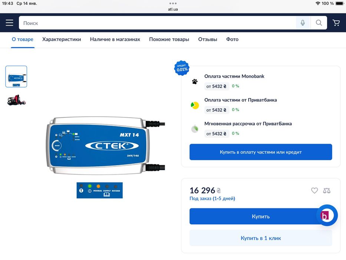Open the Фото tab
The width and height of the screenshot is (346, 260).
pyautogui.click(x=232, y=39)
